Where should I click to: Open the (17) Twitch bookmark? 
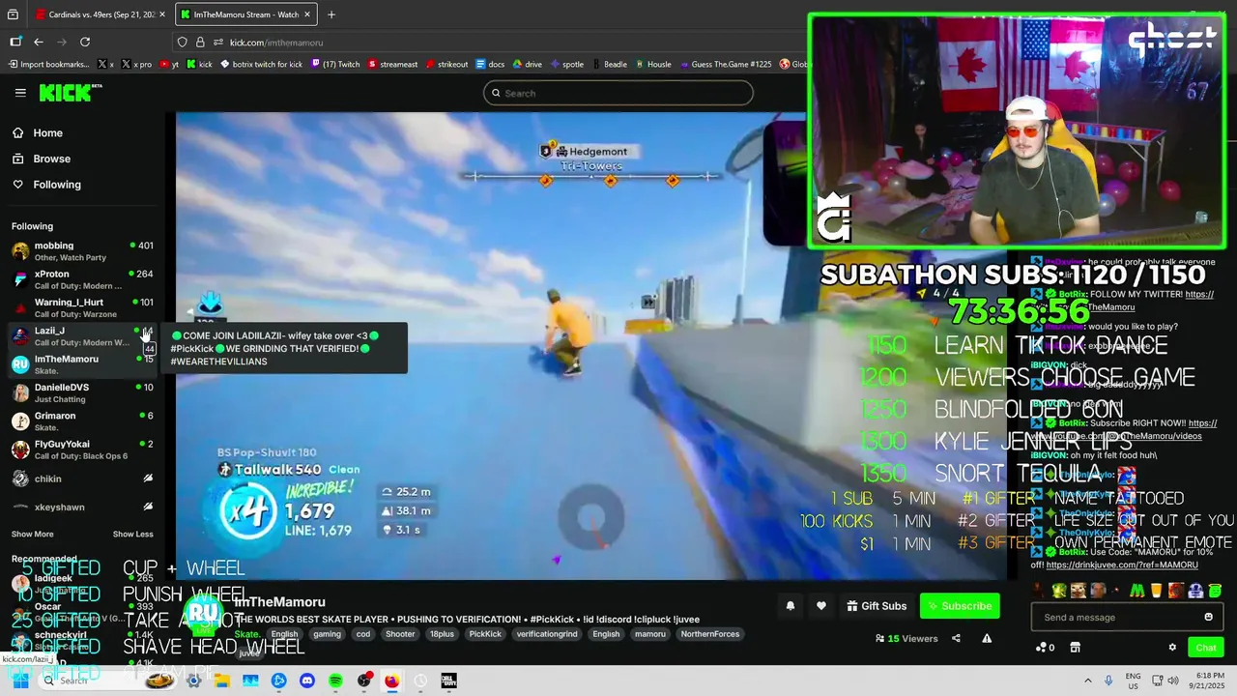coord(334,64)
